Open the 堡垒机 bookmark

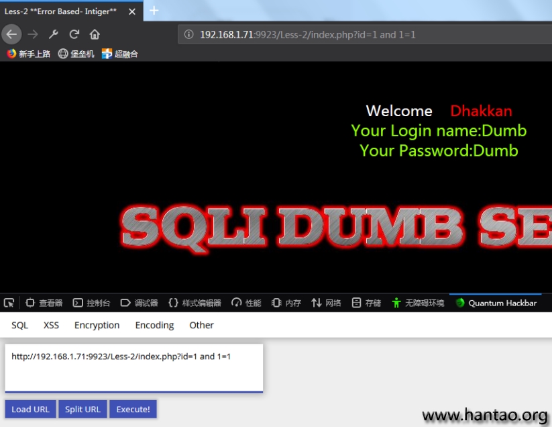pos(76,54)
